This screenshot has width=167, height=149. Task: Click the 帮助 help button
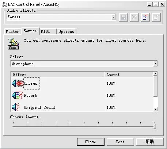(x=150, y=142)
